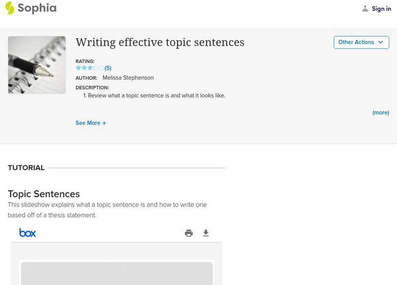Click the user profile icon beside Sign in
The image size is (397, 285).
pos(365,8)
